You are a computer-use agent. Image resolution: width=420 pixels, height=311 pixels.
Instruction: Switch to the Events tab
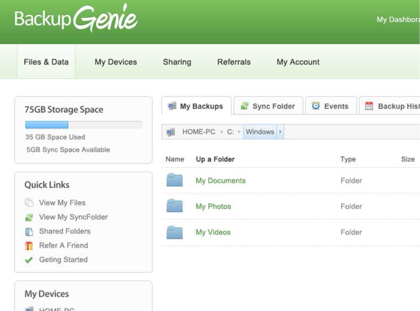[x=330, y=106]
